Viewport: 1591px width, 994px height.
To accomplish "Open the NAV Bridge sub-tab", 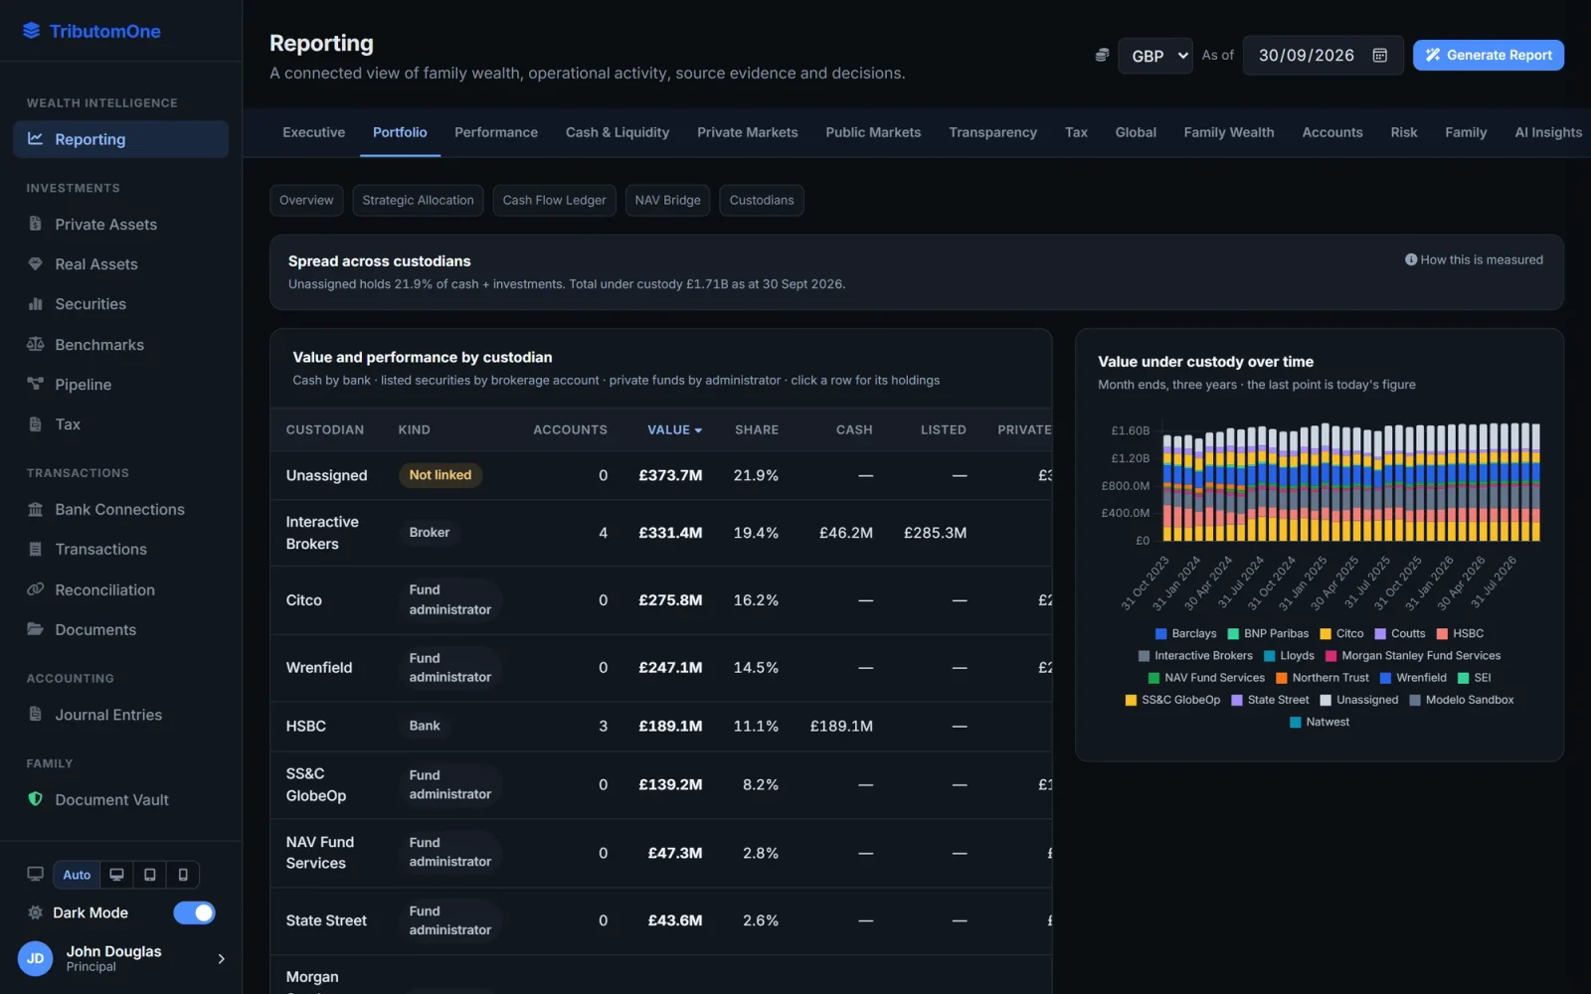I will [667, 200].
